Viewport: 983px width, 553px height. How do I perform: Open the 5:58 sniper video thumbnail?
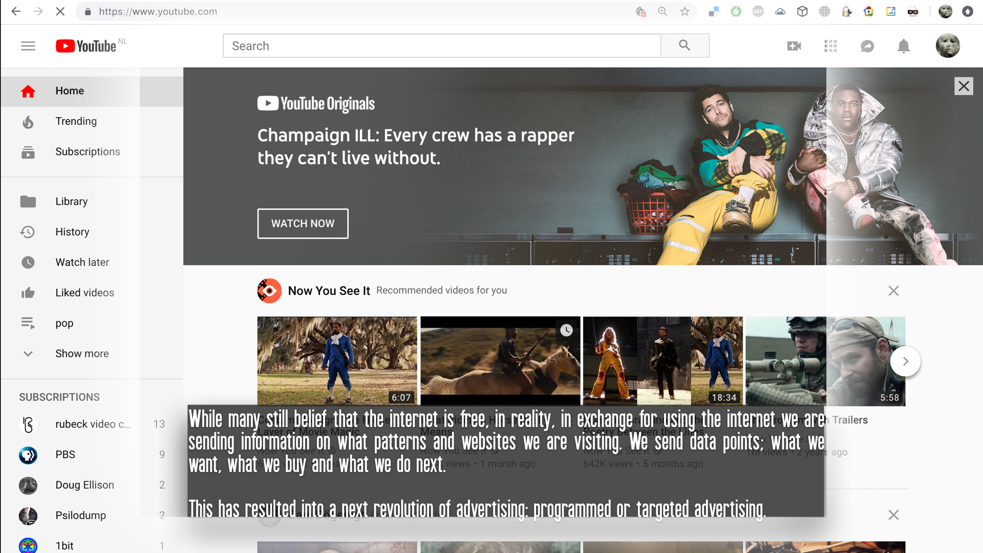click(825, 361)
